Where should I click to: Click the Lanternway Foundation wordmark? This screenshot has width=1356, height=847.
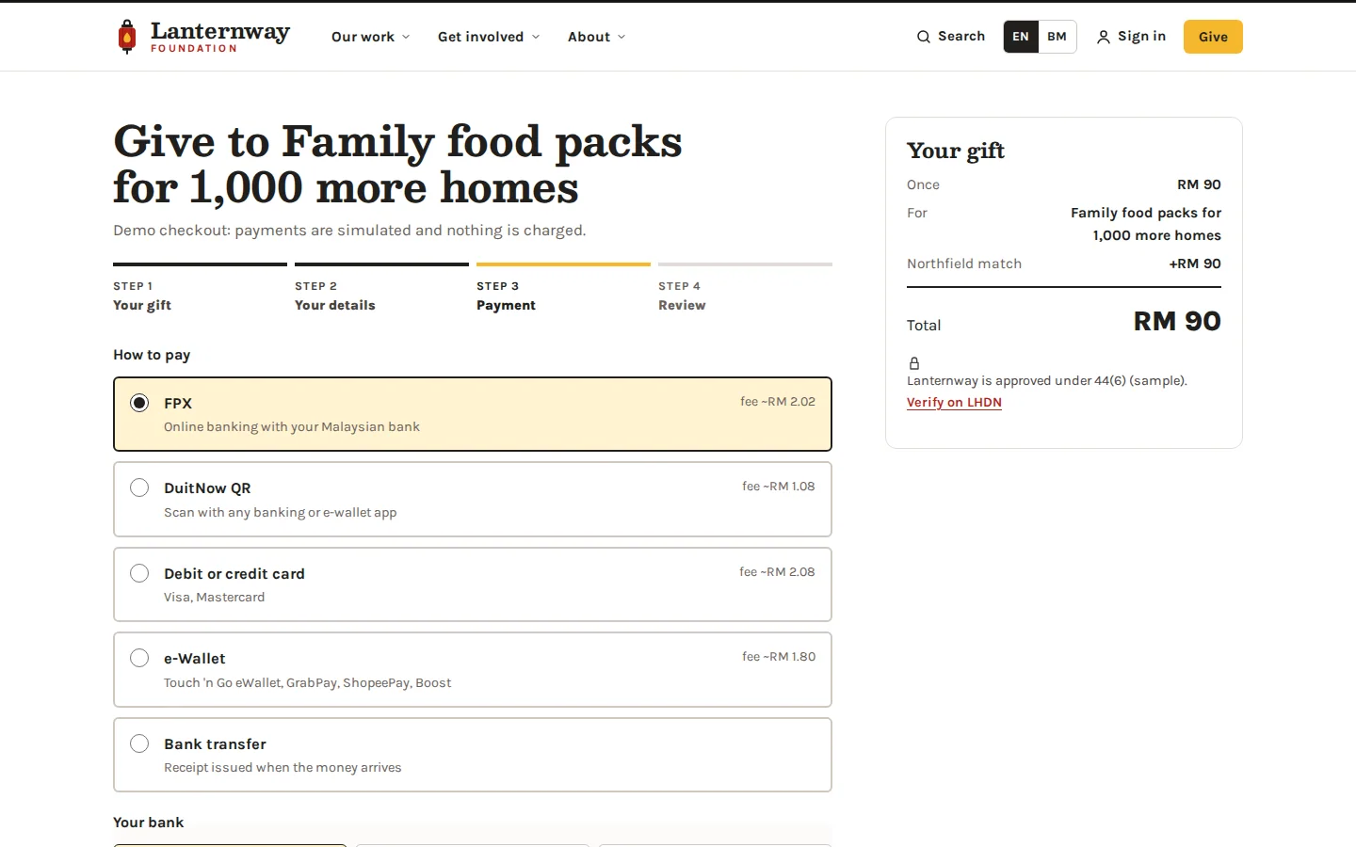[220, 37]
